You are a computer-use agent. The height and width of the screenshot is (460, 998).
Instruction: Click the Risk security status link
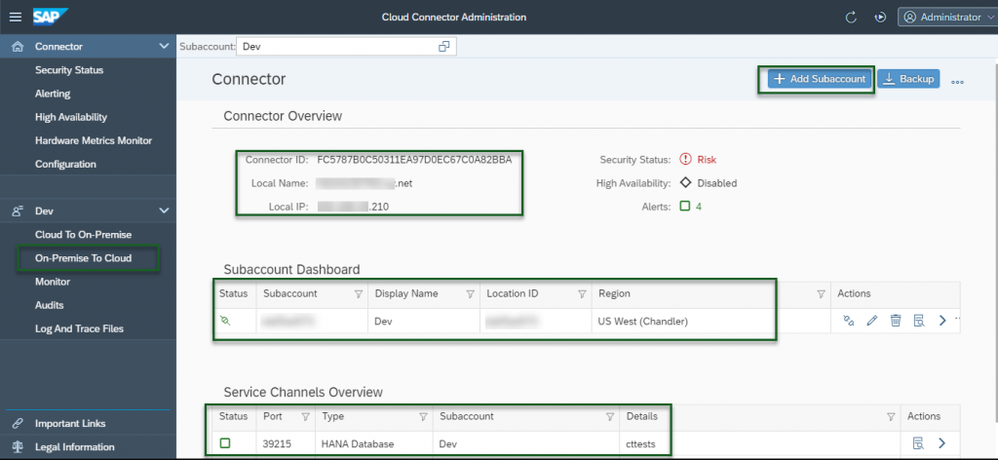tap(707, 160)
